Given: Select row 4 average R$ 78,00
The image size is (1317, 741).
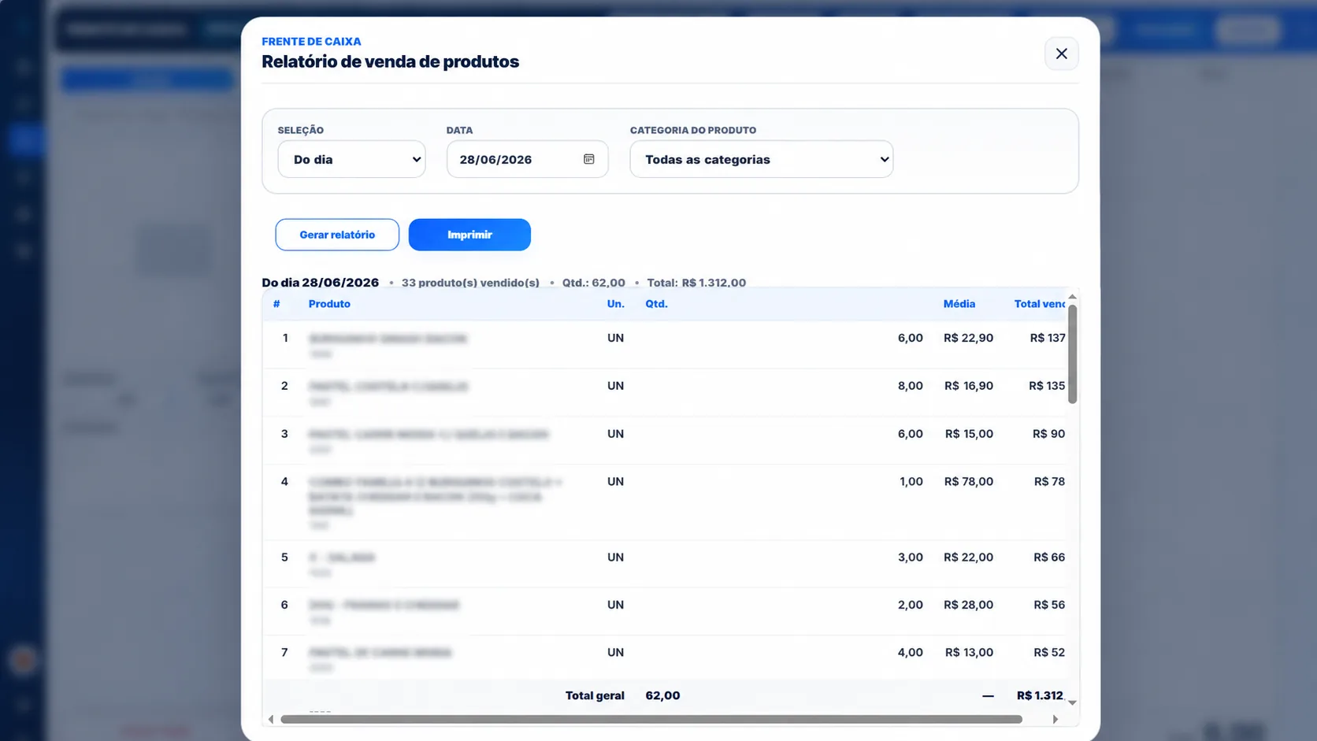Looking at the screenshot, I should coord(969,482).
